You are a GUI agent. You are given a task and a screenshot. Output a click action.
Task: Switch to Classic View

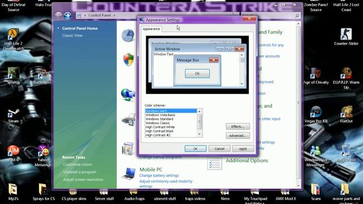tap(72, 36)
